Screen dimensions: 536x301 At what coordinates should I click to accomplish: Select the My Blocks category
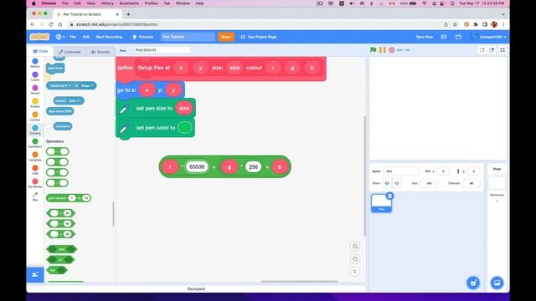35,183
